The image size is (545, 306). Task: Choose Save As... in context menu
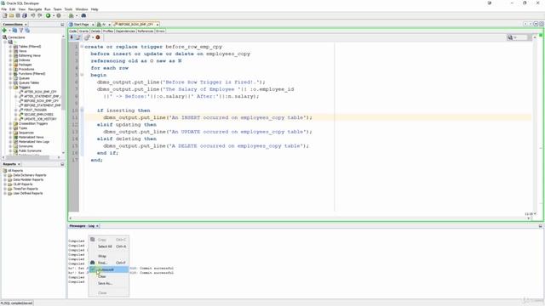(109, 283)
